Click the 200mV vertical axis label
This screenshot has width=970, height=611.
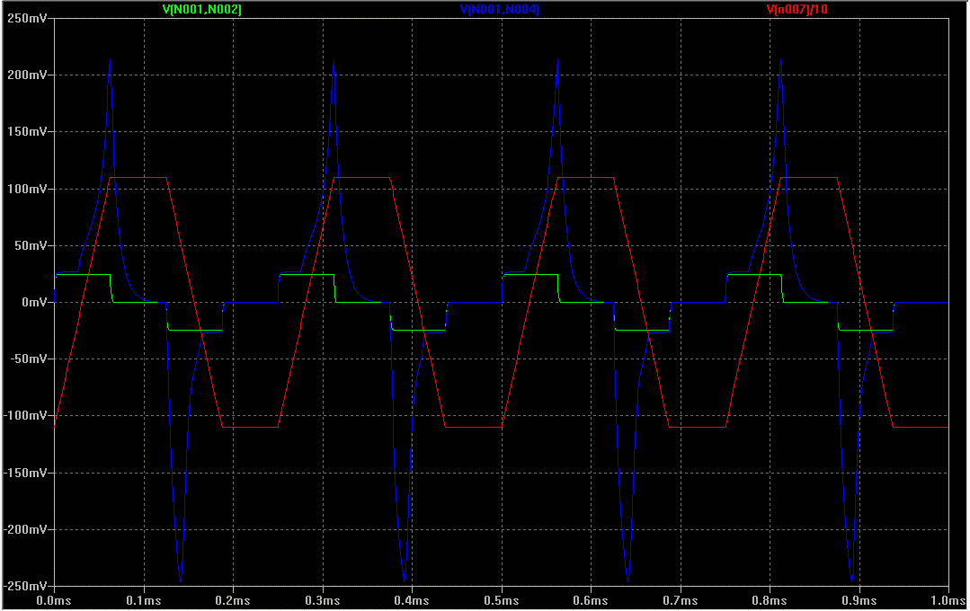[x=29, y=75]
